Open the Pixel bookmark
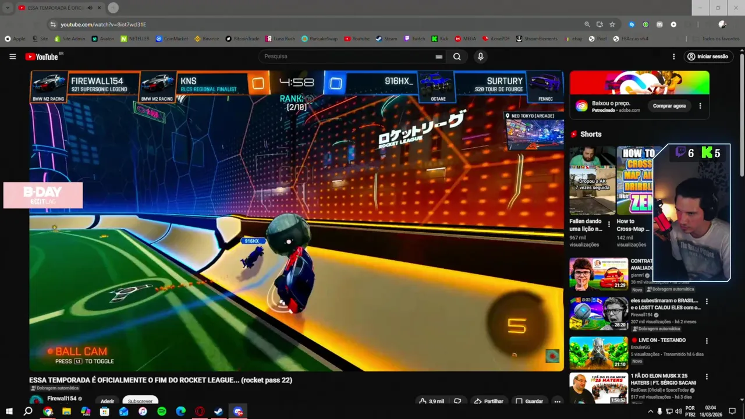 tap(598, 38)
